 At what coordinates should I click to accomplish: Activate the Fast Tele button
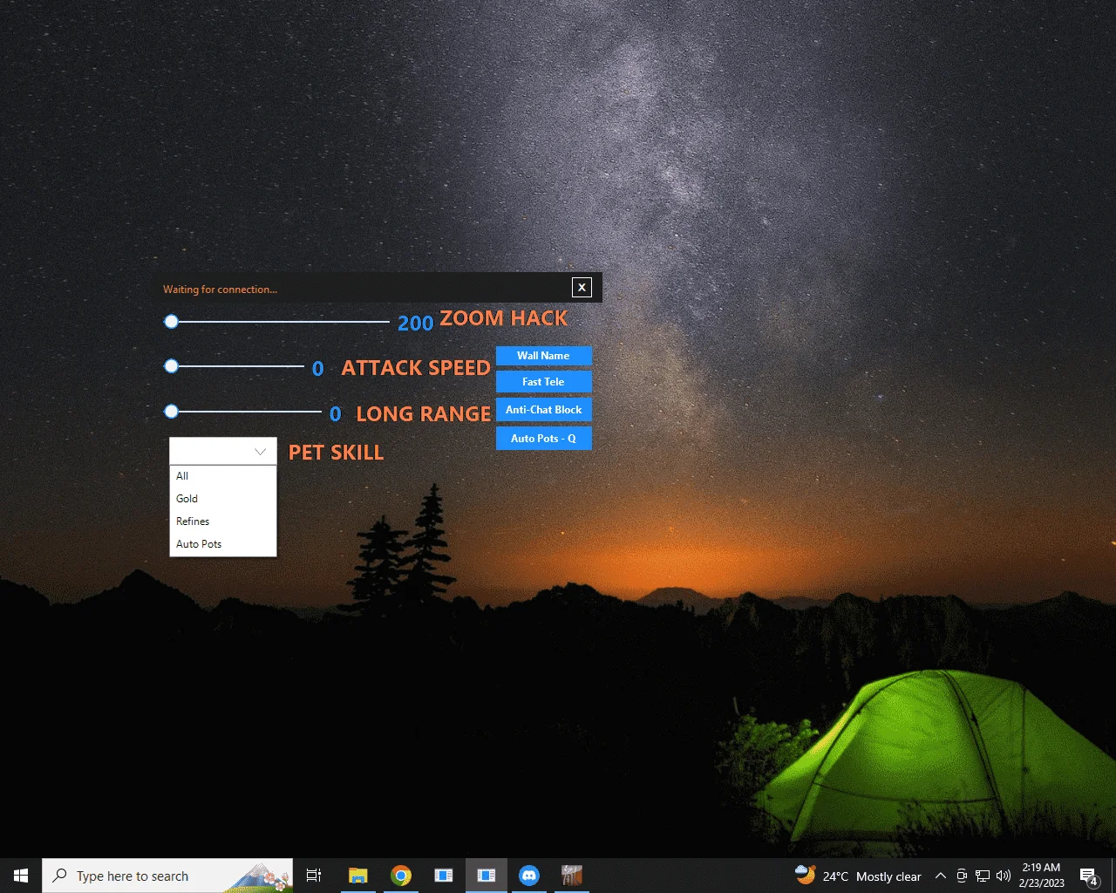pyautogui.click(x=543, y=382)
